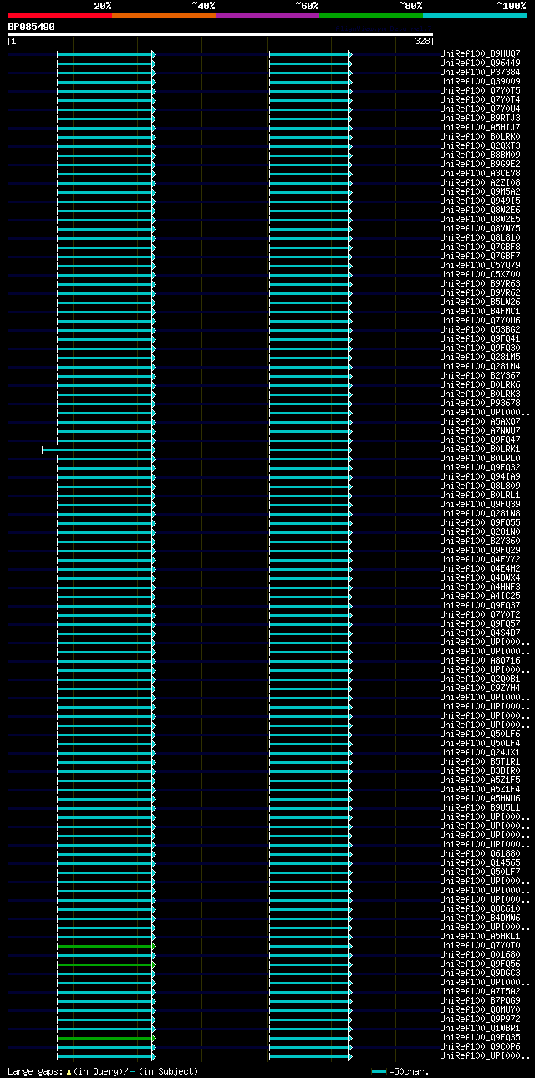Select the UniRef100_Q8L809 label
This screenshot has height=1078, width=535.
pos(481,486)
